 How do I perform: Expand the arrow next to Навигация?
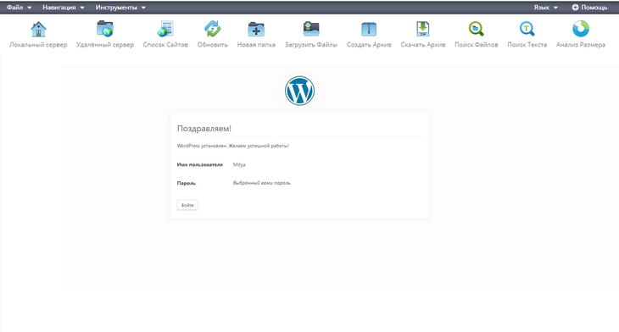[x=82, y=8]
